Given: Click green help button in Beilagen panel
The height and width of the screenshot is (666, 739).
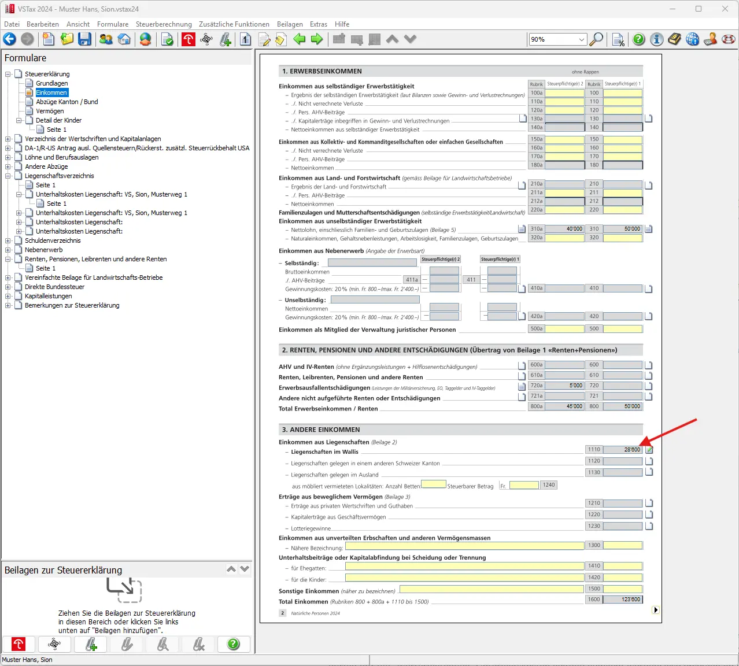Looking at the screenshot, I should click(x=234, y=644).
